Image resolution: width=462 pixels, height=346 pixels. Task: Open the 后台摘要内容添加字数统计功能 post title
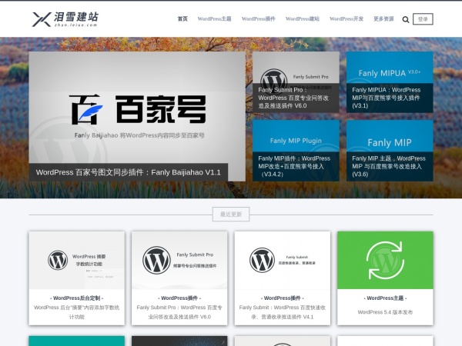point(76,312)
